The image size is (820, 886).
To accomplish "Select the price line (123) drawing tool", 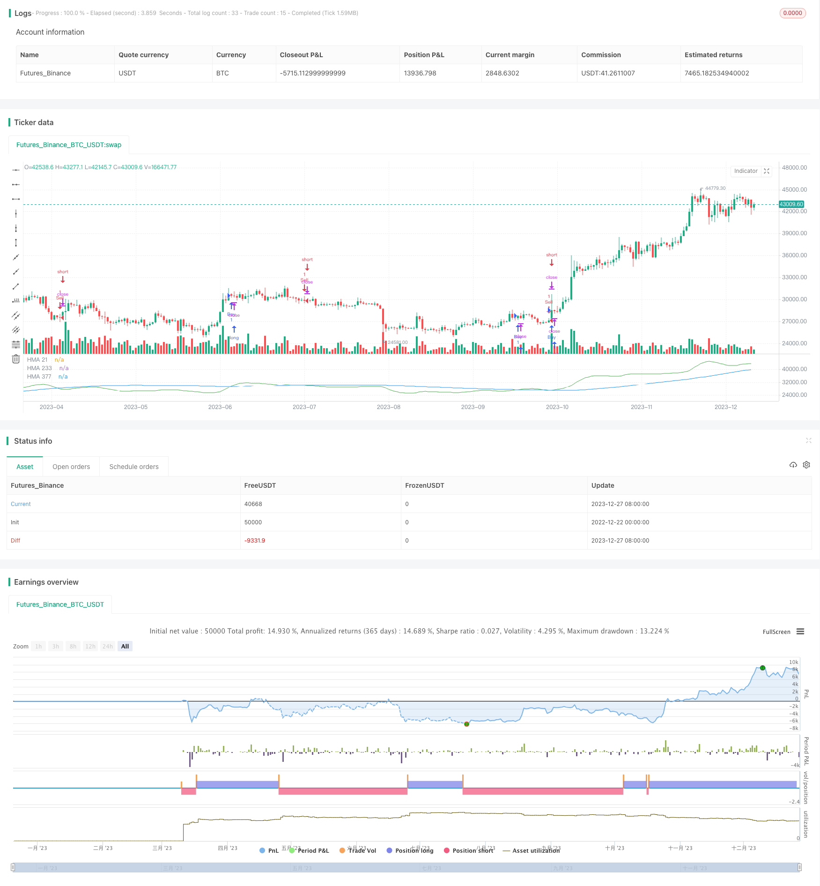I will 16,301.
